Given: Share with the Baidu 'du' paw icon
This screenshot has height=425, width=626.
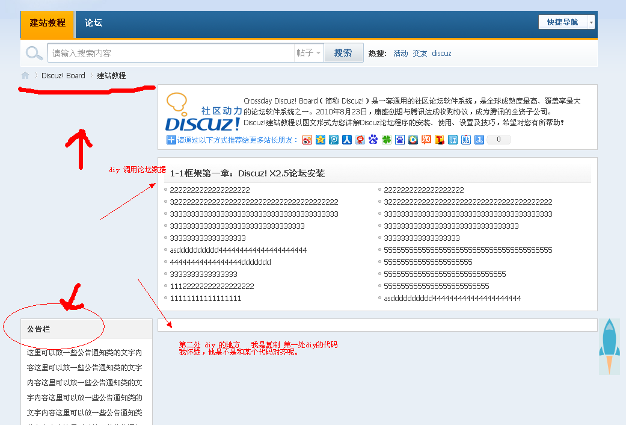Looking at the screenshot, I should (373, 140).
